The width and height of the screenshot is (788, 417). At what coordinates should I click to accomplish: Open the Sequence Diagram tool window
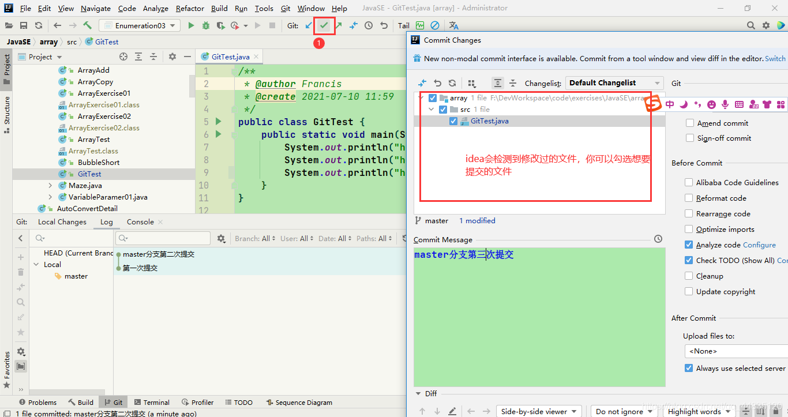click(x=299, y=402)
